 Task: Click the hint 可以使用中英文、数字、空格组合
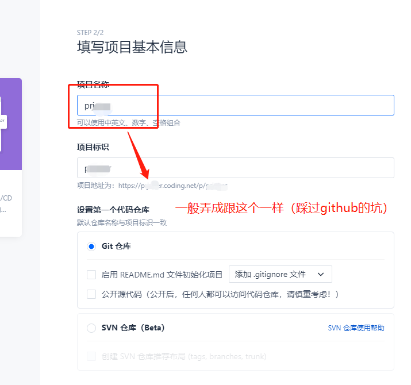[x=128, y=122]
